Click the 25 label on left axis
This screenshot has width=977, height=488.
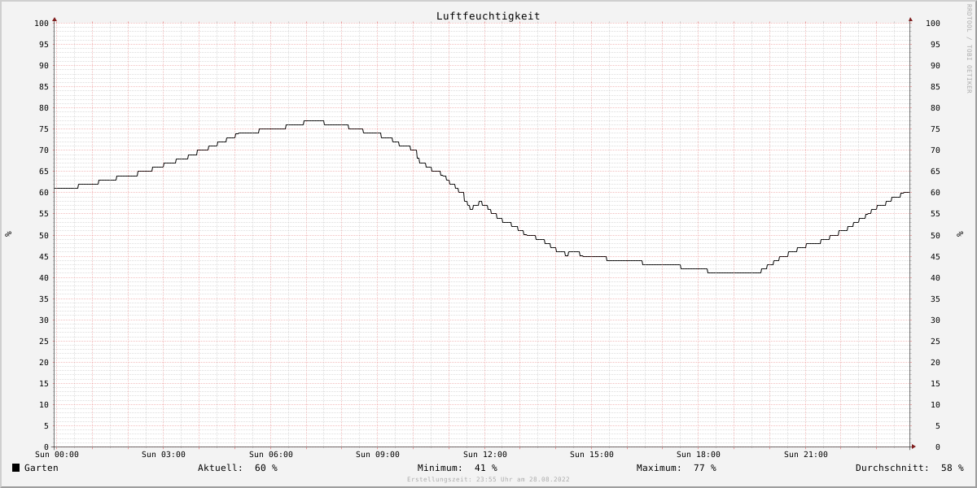click(x=44, y=342)
